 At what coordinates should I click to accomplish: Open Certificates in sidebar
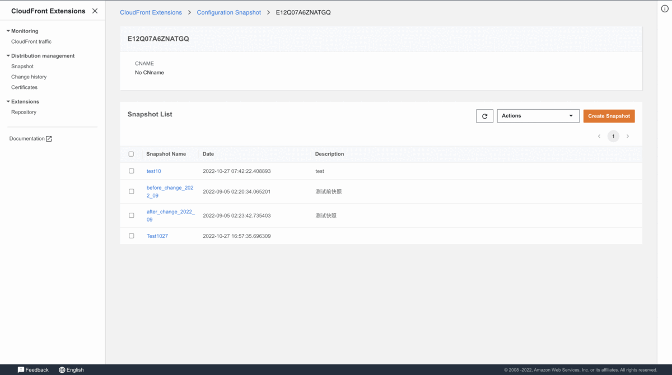pyautogui.click(x=25, y=87)
